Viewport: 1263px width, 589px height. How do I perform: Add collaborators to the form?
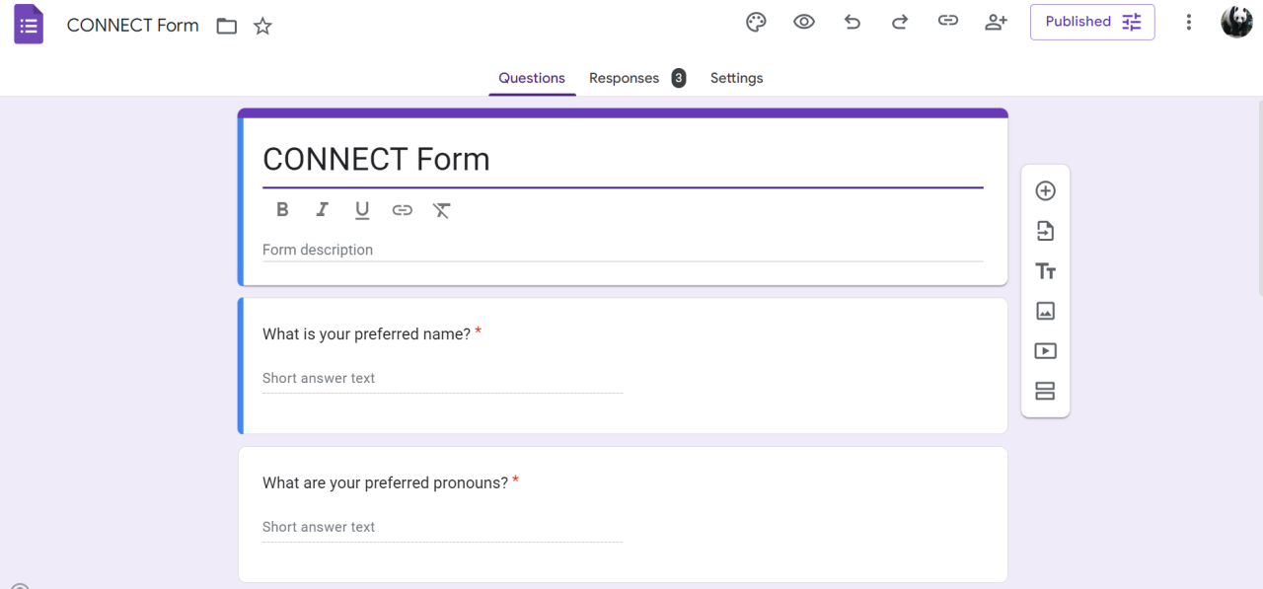point(996,22)
